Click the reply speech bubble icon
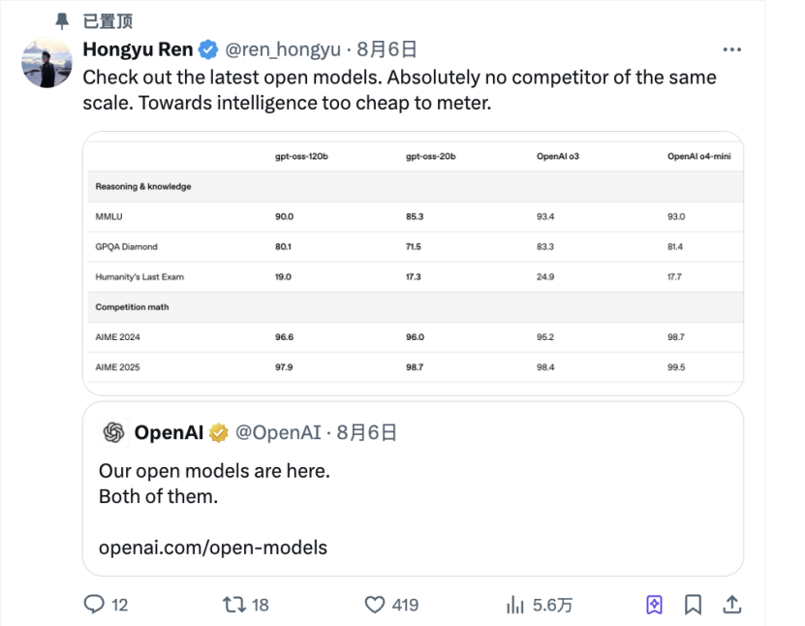 94,605
